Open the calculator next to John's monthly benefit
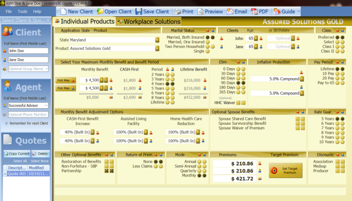Screen dimensions: 352x201 [x=106, y=80]
